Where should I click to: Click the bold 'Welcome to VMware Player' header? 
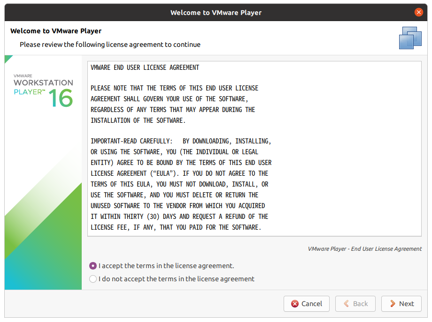(56, 31)
